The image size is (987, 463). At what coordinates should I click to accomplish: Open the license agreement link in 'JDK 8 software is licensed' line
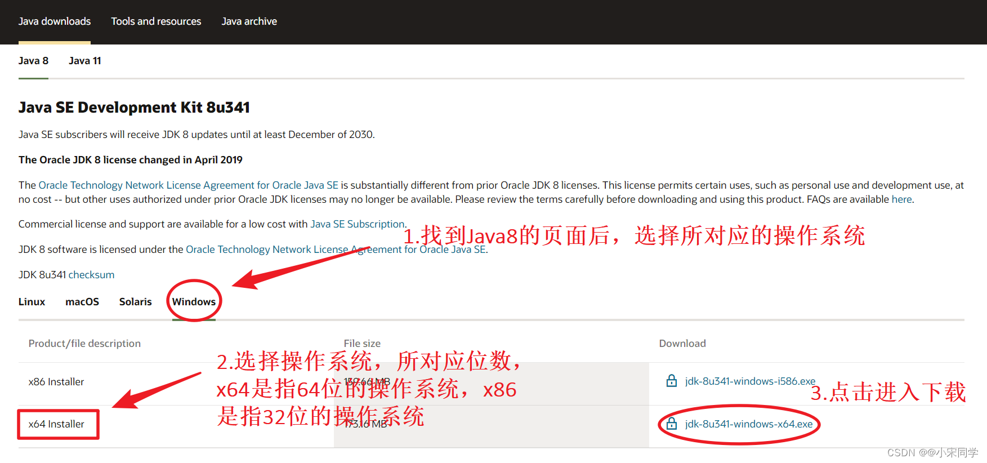[x=336, y=250]
